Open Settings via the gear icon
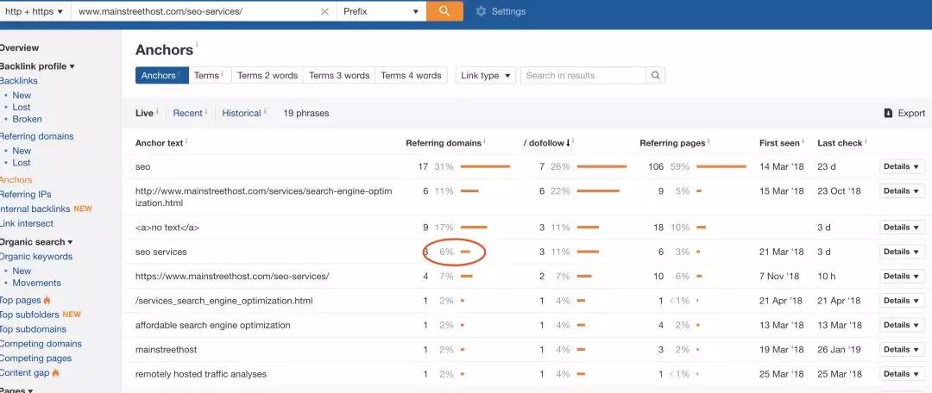This screenshot has width=932, height=393. pyautogui.click(x=481, y=11)
